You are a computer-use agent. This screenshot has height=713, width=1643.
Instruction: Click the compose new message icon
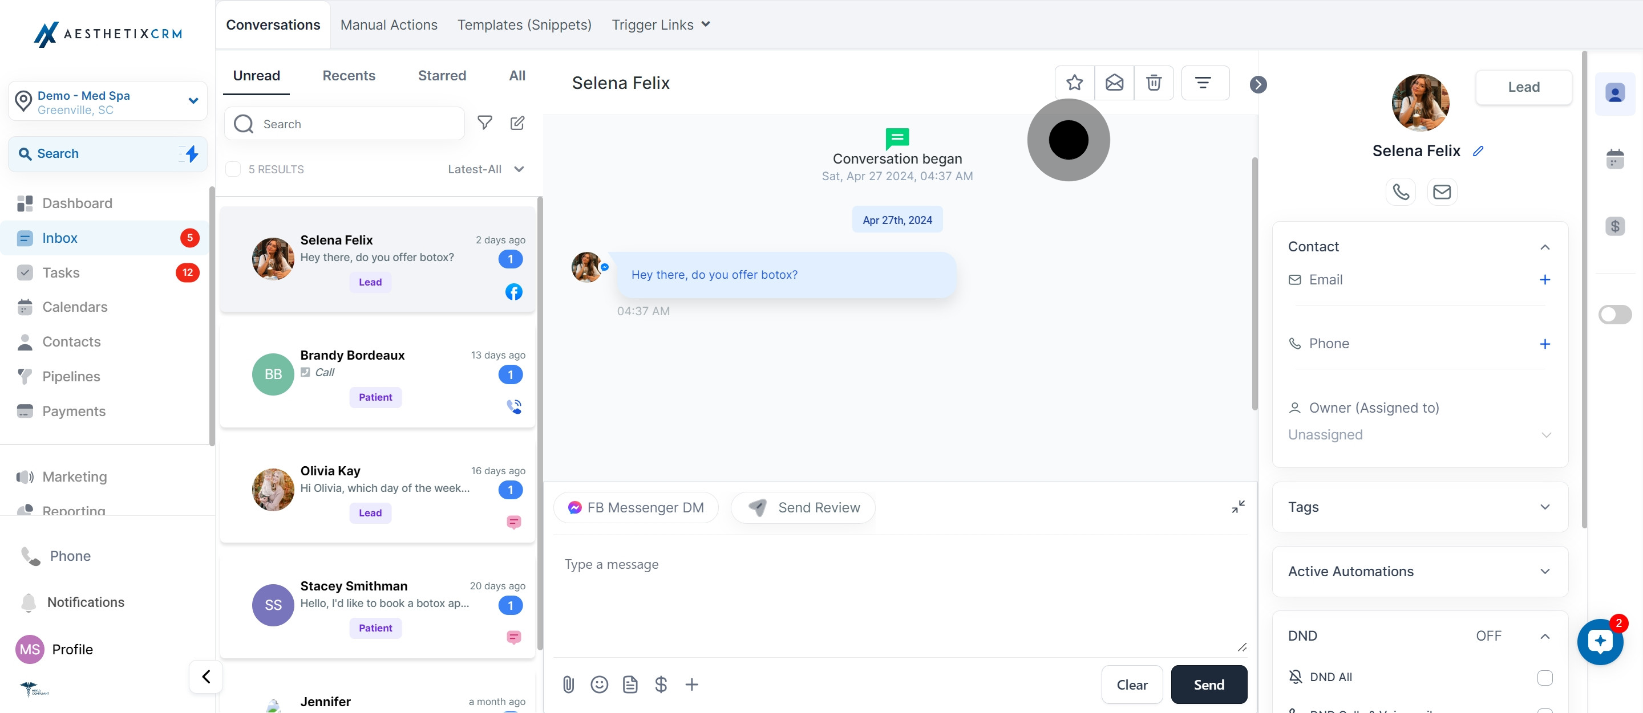[x=517, y=123]
